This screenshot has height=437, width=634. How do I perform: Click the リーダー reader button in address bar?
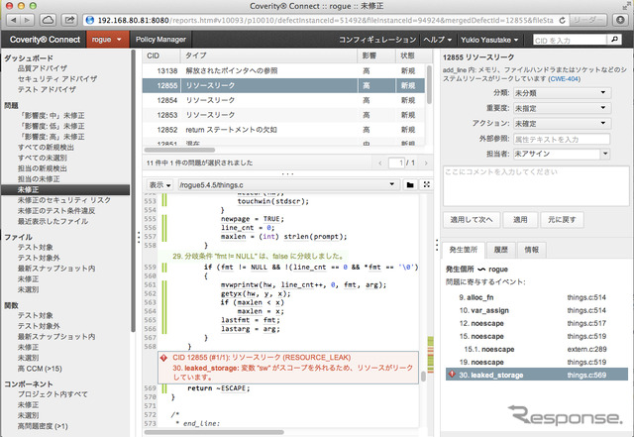coord(587,20)
